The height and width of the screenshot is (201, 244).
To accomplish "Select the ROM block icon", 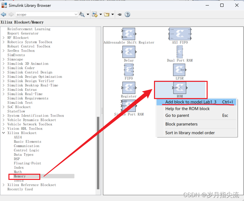I will pos(180,88).
